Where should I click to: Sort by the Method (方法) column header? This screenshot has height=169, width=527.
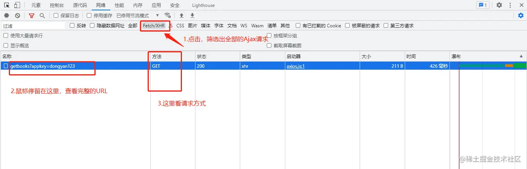[x=173, y=56]
